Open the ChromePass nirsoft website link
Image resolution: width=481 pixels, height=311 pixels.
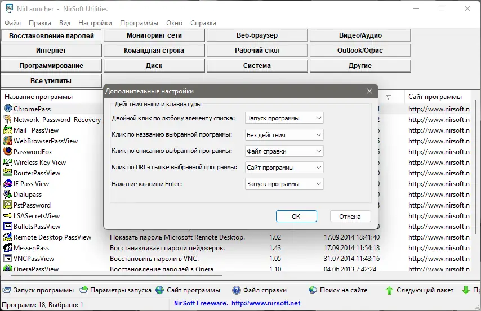point(439,109)
